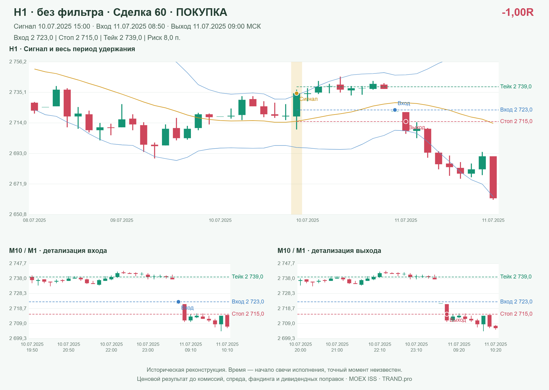Click the 'Тейк 2 739,0' label on the H1 chart

516,87
